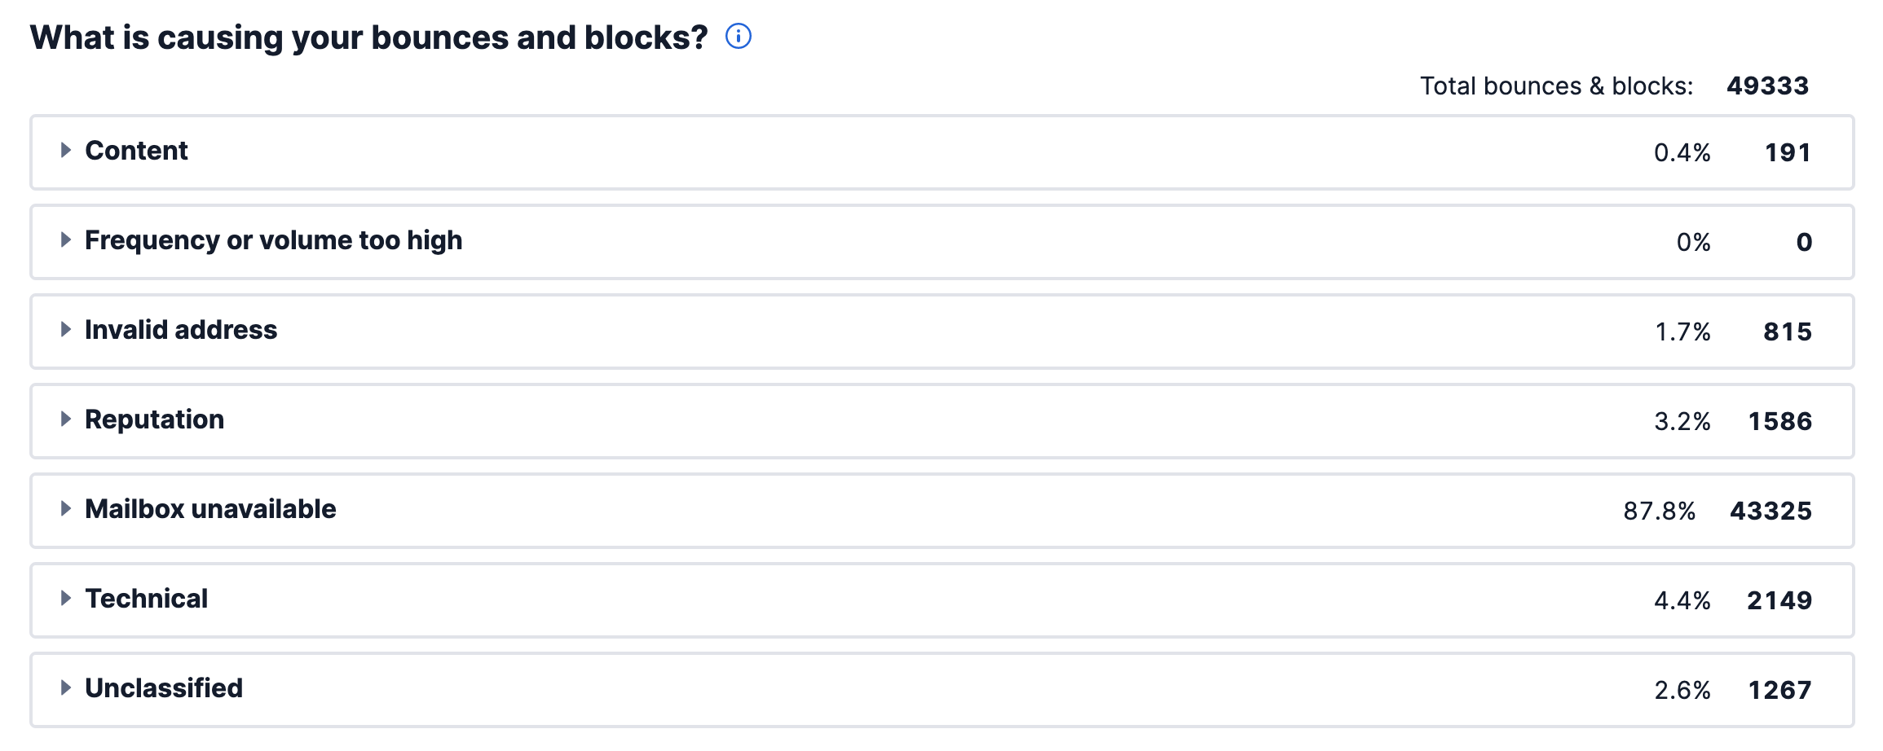Viewport: 1883px width, 751px height.
Task: Expand the Content row triangle
Action: click(x=66, y=150)
